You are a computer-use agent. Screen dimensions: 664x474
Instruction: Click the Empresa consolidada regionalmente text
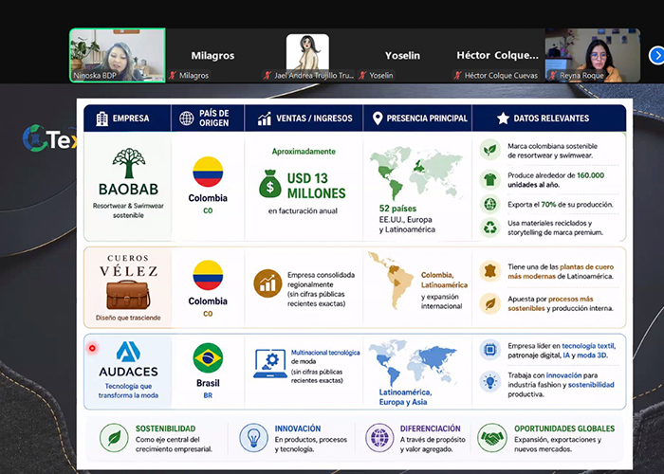321,280
